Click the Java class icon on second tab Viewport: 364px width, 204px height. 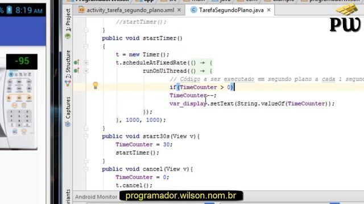(x=193, y=10)
